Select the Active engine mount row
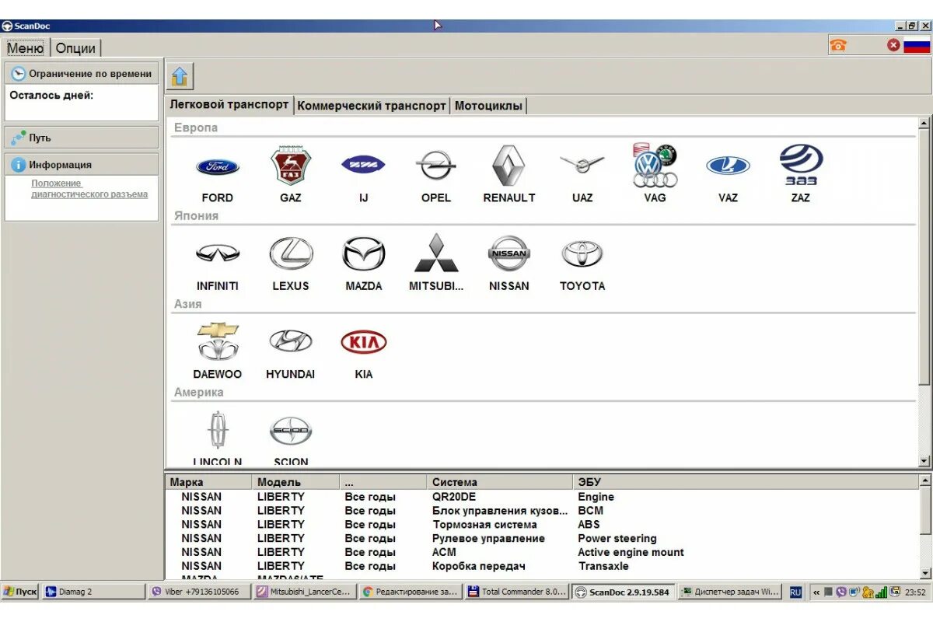This screenshot has width=933, height=622. 542,552
